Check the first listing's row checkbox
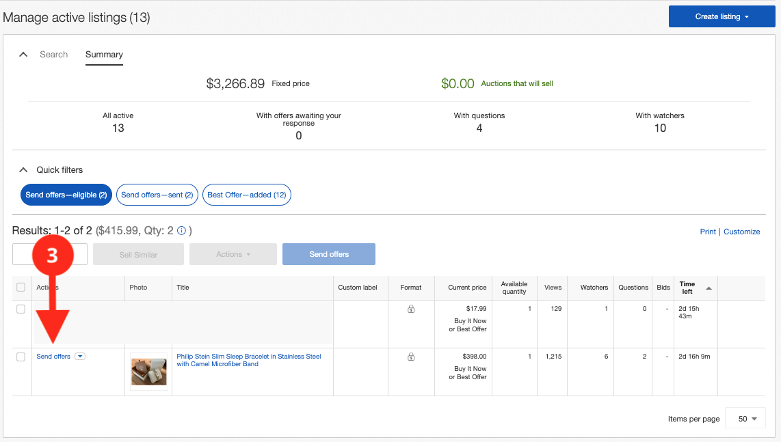The height and width of the screenshot is (442, 781). [21, 309]
